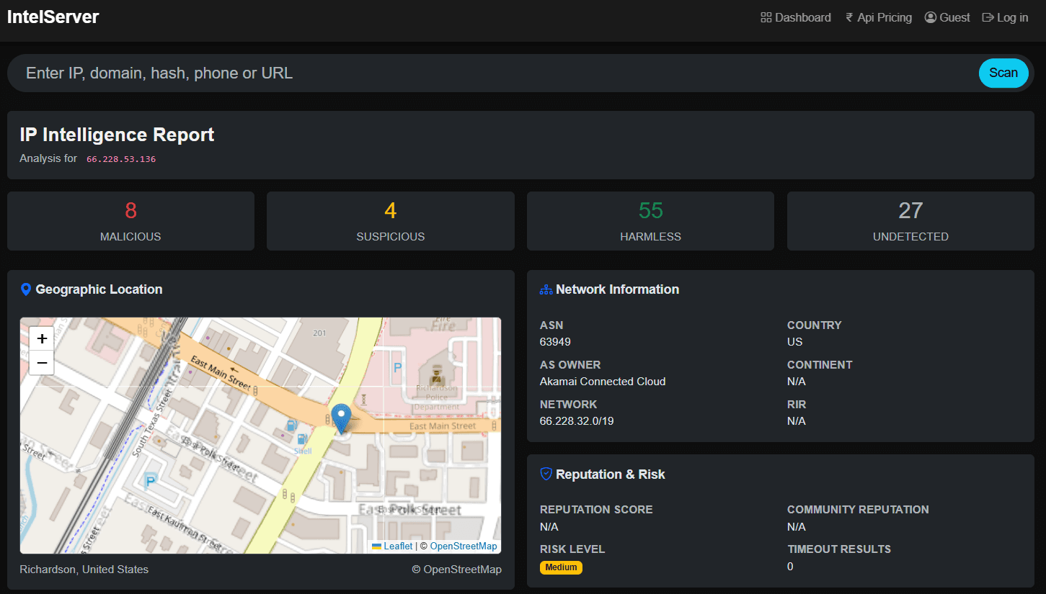This screenshot has height=594, width=1046.
Task: Click the analyzed IP address 66.228.53.136
Action: [121, 158]
